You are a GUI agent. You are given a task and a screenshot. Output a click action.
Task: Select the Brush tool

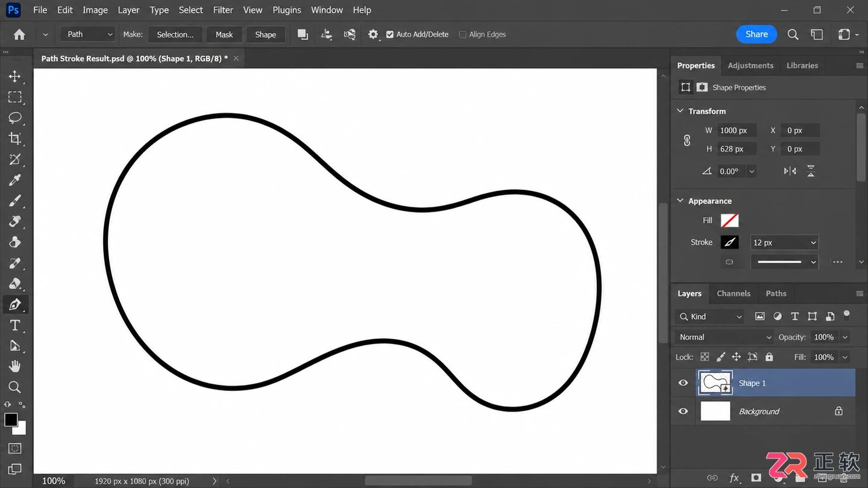[x=14, y=201]
